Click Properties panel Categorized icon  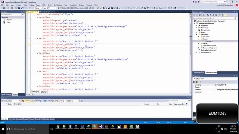(x=194, y=82)
